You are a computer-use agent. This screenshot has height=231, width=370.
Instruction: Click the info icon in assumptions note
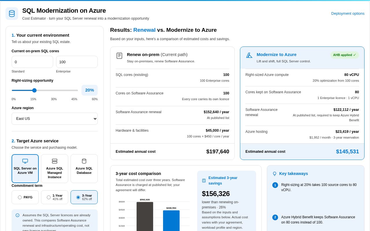(x=17, y=215)
